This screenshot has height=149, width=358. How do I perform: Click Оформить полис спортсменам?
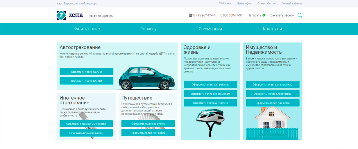(210, 94)
